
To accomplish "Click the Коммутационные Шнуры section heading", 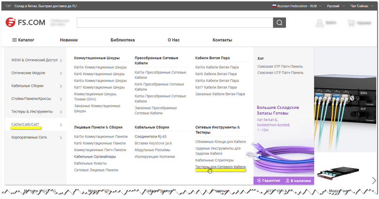I will 97,58.
